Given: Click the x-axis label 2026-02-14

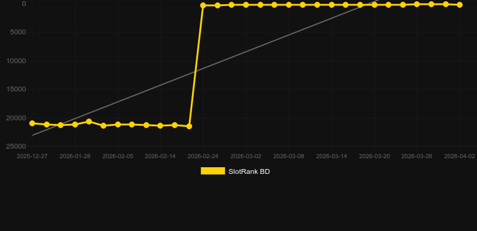Looking at the screenshot, I should tap(160, 156).
